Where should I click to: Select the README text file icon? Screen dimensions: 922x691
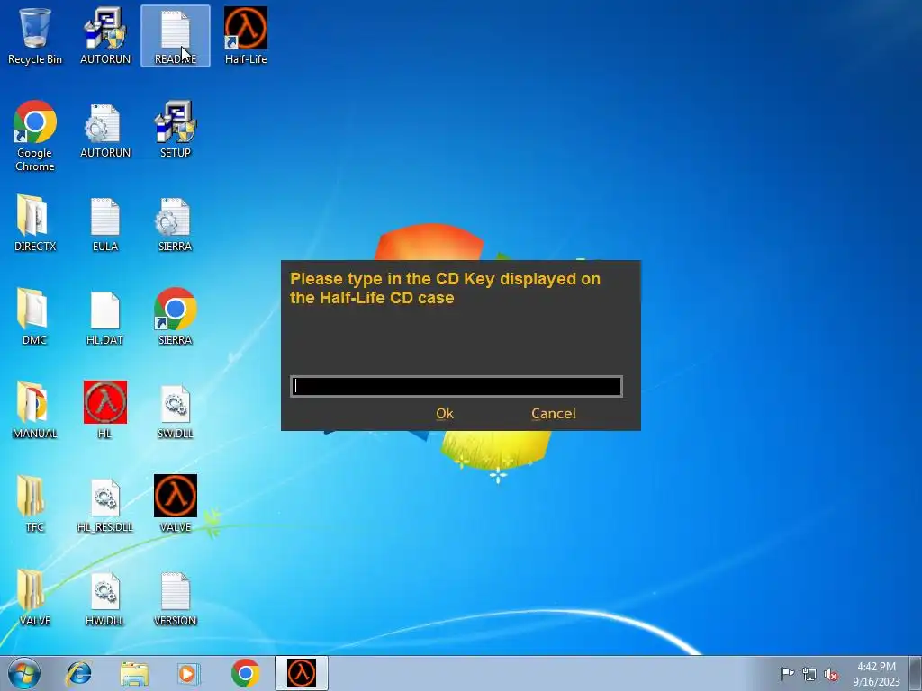(176, 36)
